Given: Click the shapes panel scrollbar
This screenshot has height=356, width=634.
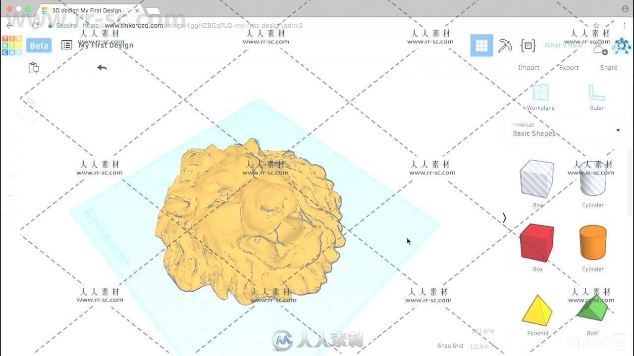Looking at the screenshot, I should 631,183.
